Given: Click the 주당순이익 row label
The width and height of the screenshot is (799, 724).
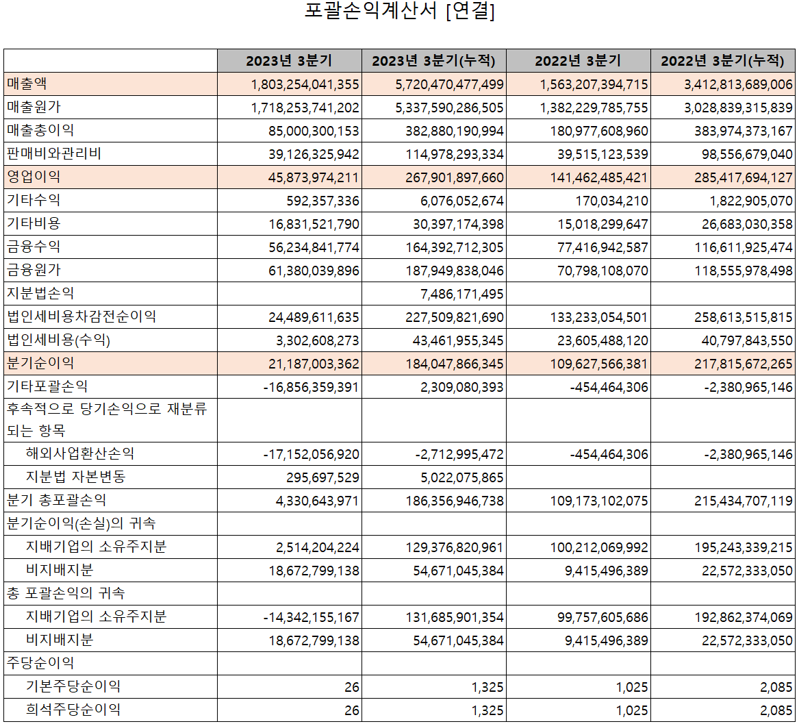Looking at the screenshot, I should click(40, 663).
